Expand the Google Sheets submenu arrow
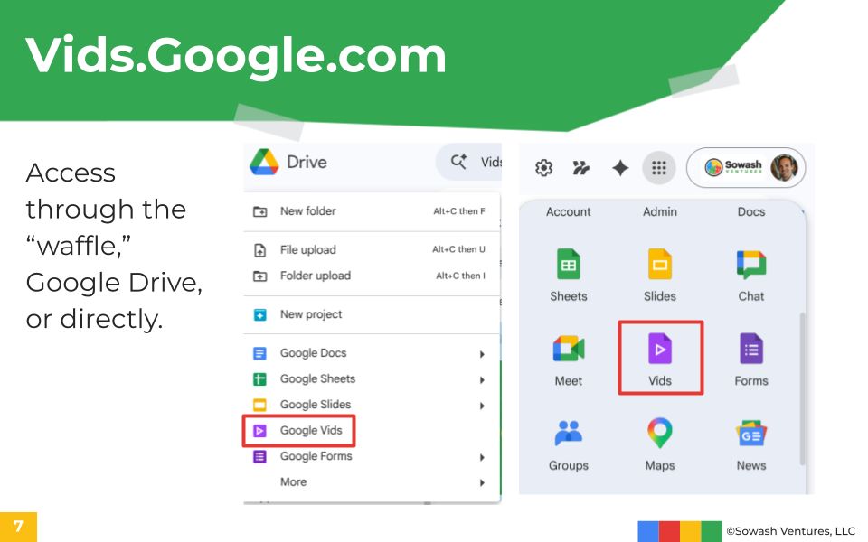Viewport: 868px width, 542px height. click(482, 380)
